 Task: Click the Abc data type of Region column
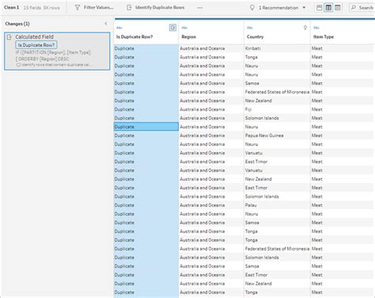(184, 28)
